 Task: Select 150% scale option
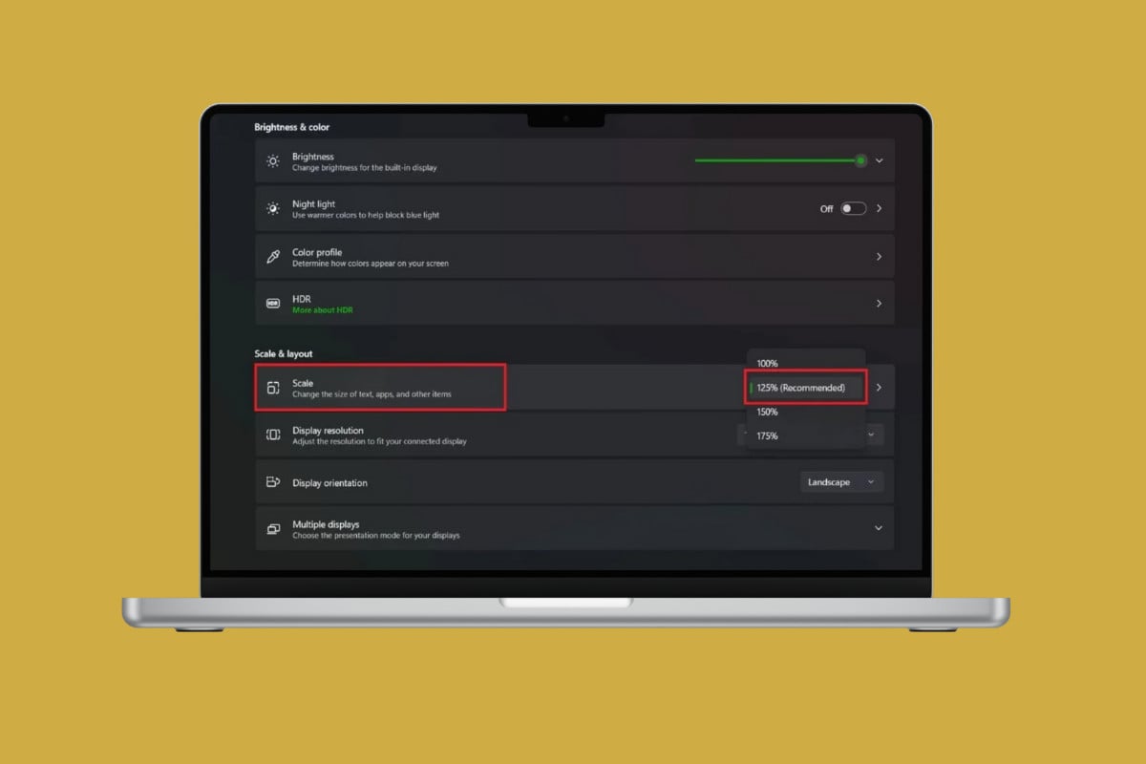(768, 413)
